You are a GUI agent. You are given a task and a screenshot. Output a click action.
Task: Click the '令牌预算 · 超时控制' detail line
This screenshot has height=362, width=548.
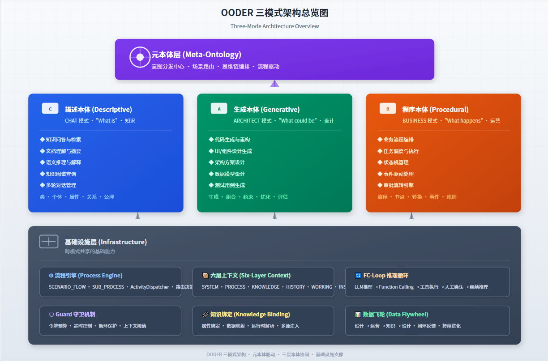point(98,326)
